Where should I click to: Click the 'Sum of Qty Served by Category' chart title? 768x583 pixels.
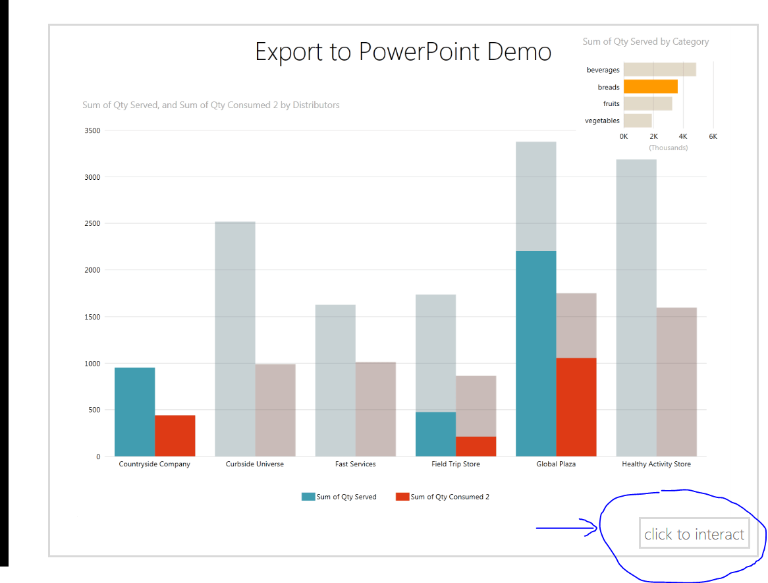(646, 42)
